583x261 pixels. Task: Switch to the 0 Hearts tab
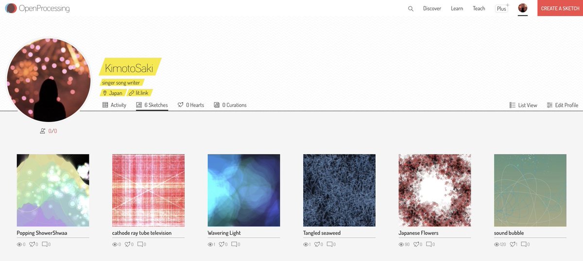(191, 105)
